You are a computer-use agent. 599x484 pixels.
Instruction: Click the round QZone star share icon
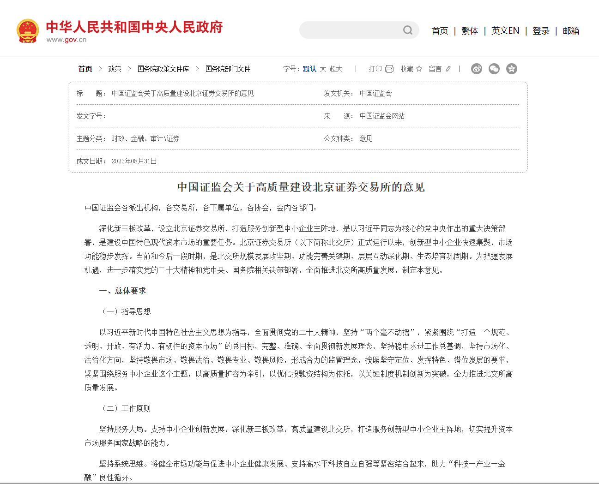tap(512, 69)
